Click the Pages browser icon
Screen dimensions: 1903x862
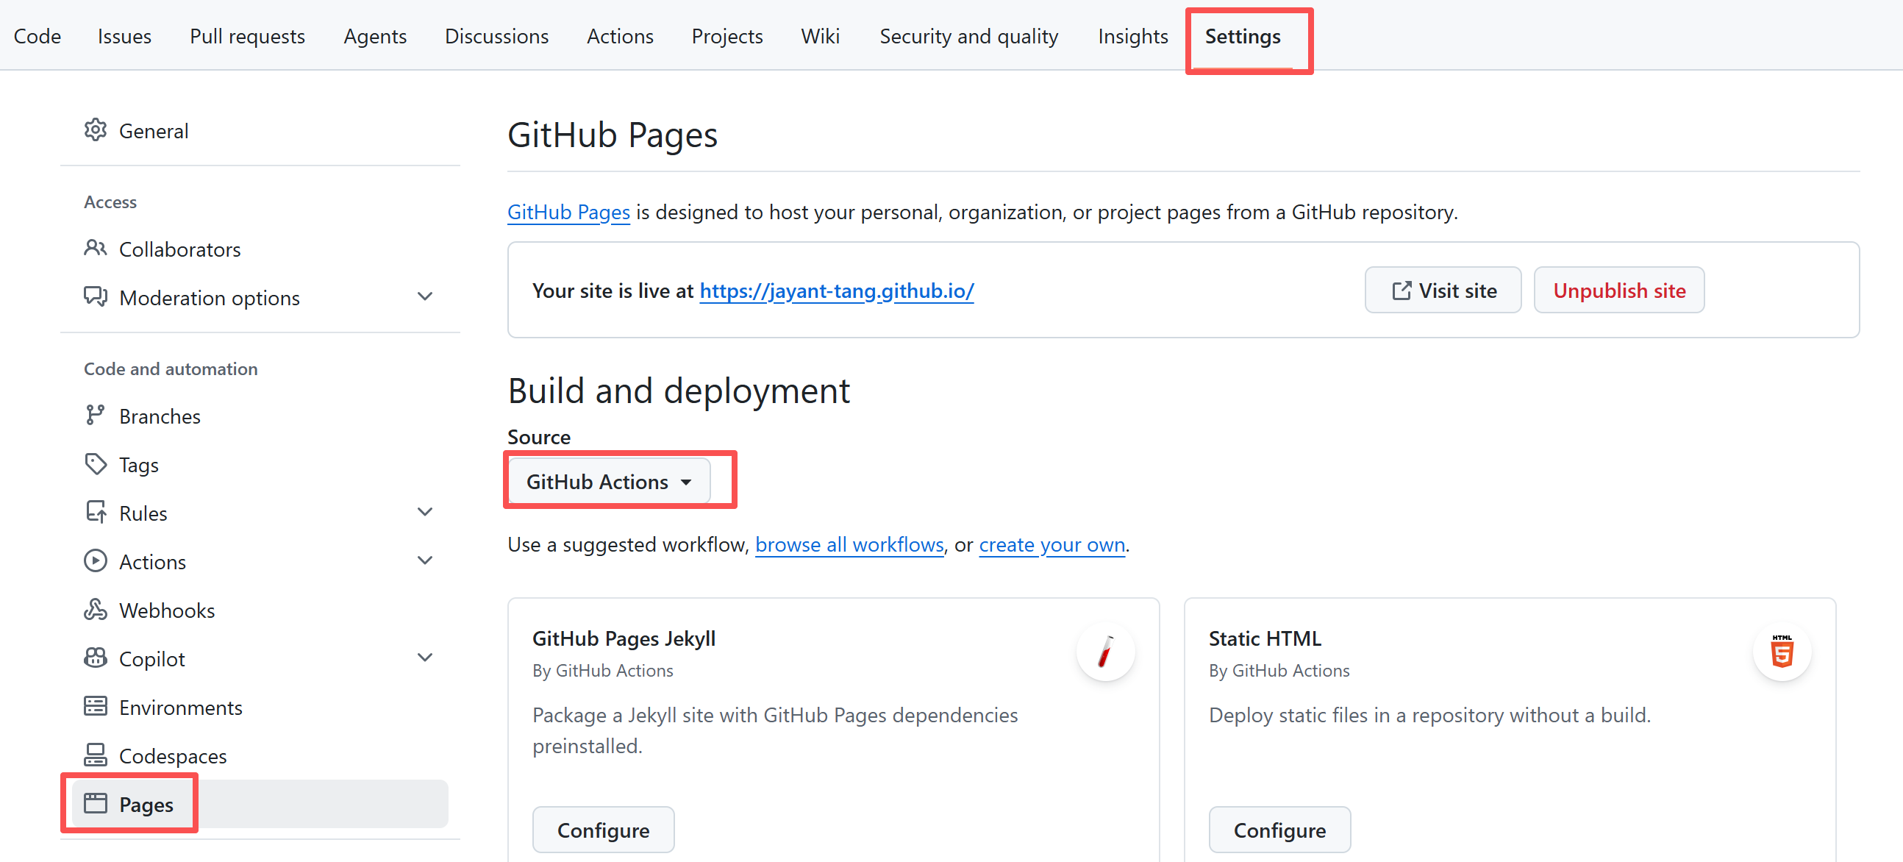point(96,804)
